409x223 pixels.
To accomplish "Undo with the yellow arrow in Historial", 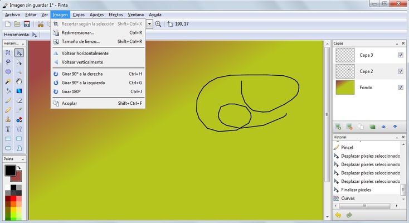I will (x=338, y=215).
